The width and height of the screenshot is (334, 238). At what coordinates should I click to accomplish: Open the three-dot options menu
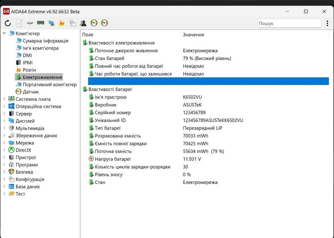[x=327, y=23]
